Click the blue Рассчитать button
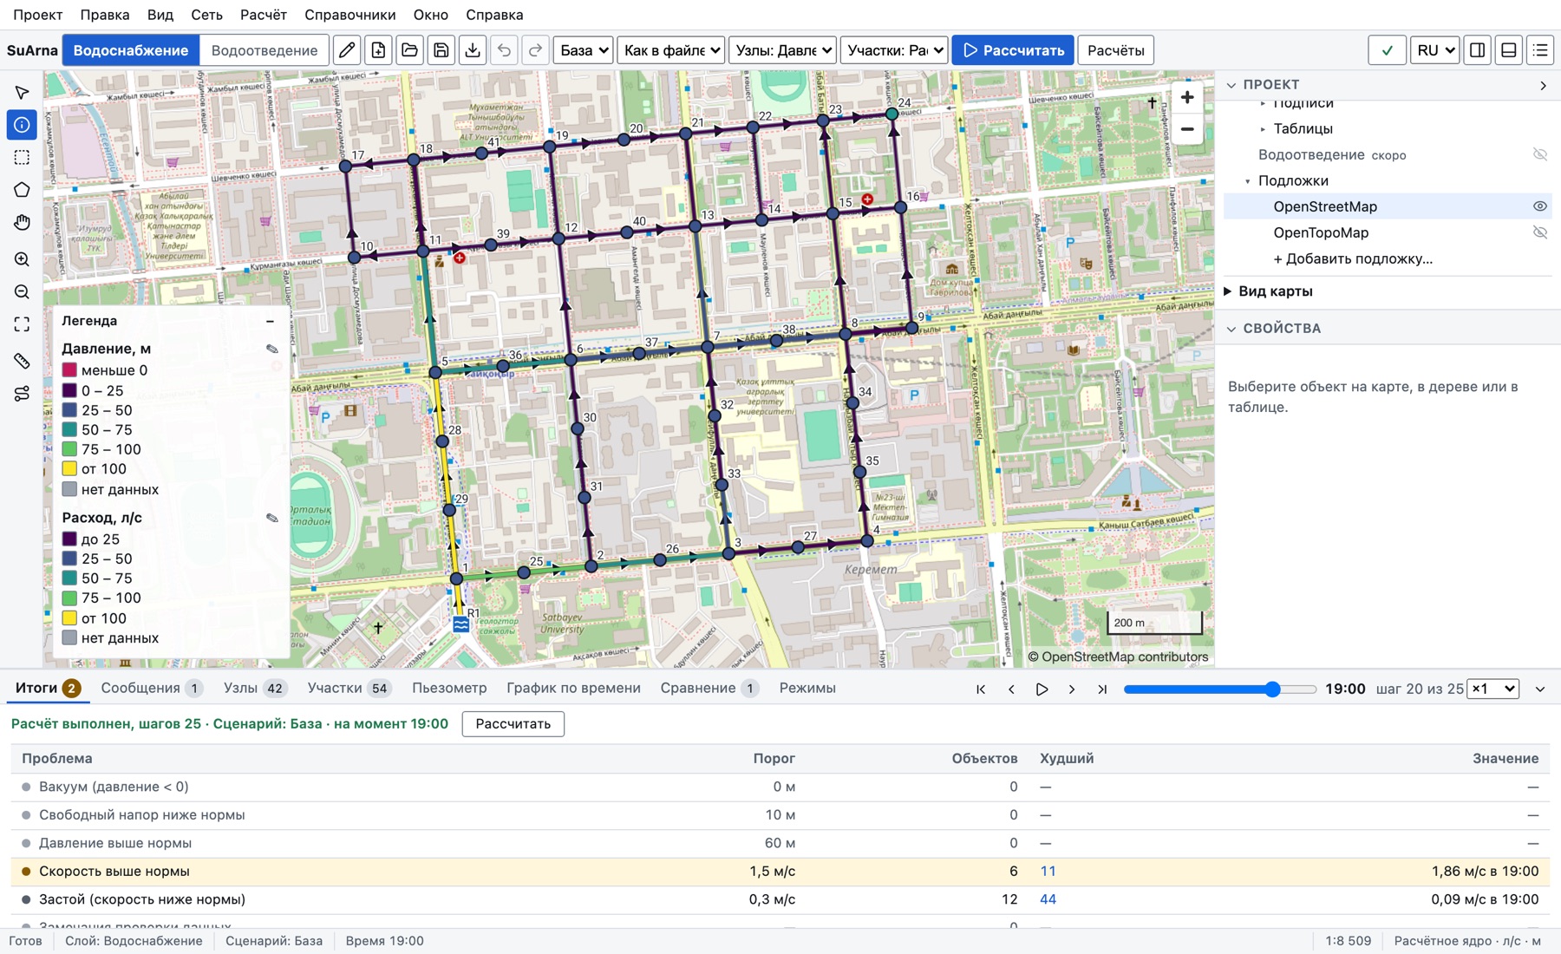 [x=1013, y=50]
